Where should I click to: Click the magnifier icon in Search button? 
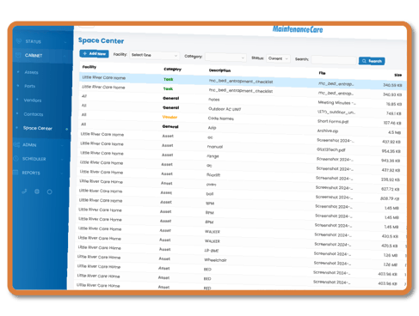(364, 61)
